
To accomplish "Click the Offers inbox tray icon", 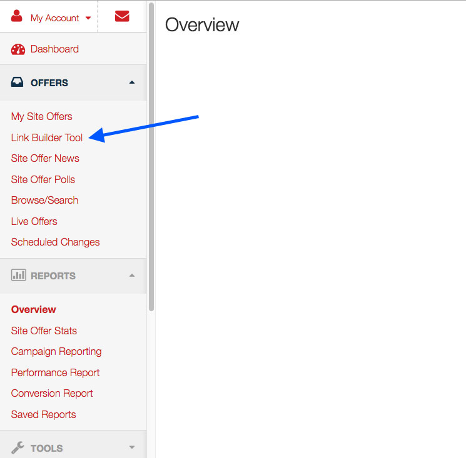I will pos(17,82).
